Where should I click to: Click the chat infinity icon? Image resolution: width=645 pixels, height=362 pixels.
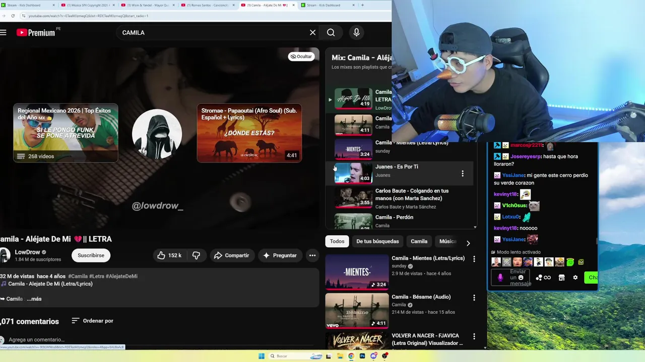(x=547, y=278)
